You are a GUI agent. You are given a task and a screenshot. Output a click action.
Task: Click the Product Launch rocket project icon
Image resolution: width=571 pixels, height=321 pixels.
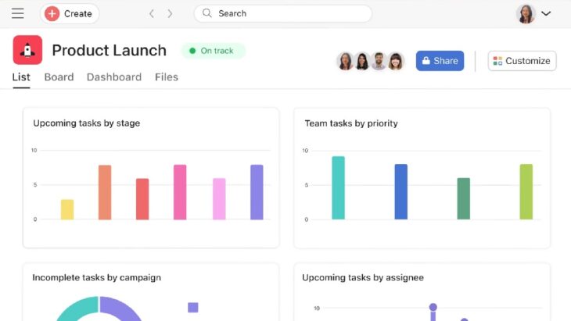pos(27,50)
